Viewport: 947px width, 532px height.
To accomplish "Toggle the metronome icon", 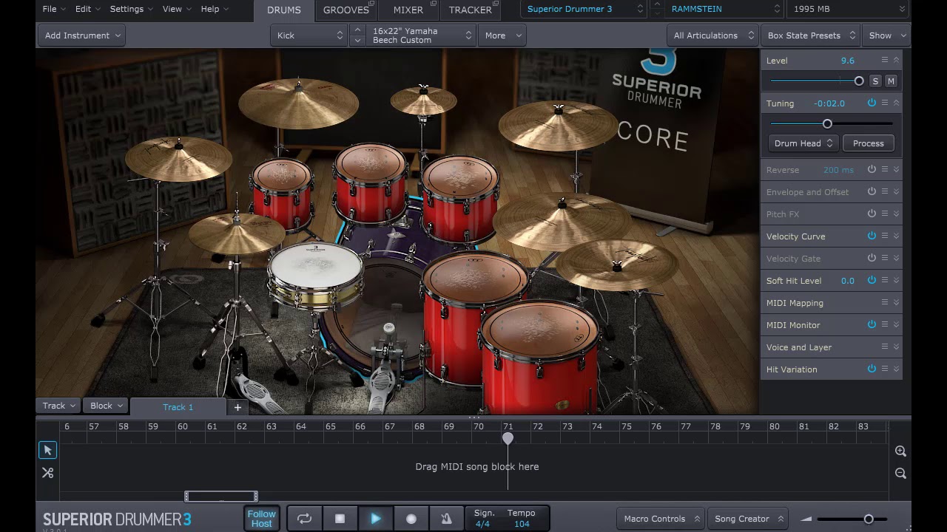I will [446, 519].
